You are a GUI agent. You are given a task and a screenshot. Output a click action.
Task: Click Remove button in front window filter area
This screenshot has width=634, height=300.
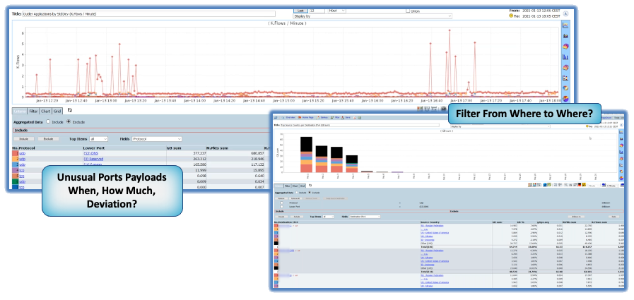(281, 198)
